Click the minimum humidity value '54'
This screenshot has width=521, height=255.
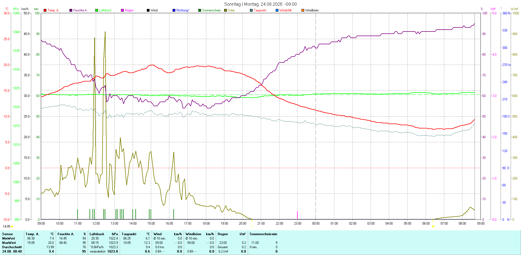click(84, 238)
